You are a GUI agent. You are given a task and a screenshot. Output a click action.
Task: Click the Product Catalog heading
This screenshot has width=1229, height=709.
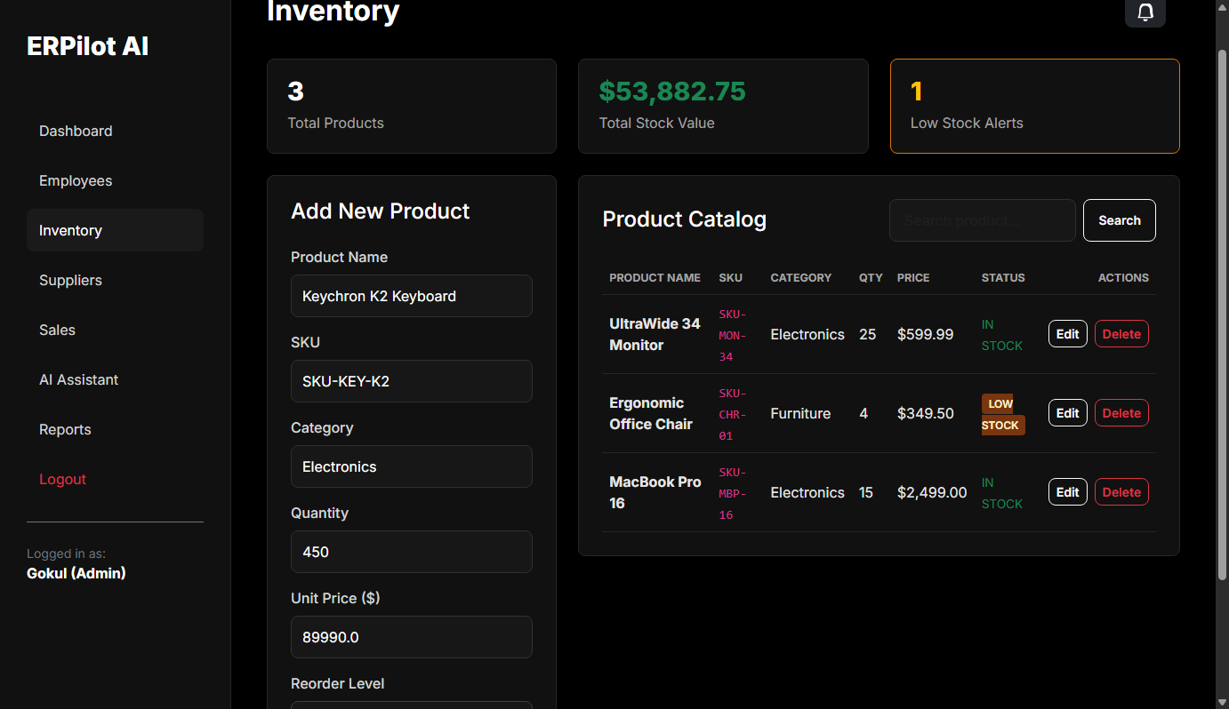coord(684,219)
